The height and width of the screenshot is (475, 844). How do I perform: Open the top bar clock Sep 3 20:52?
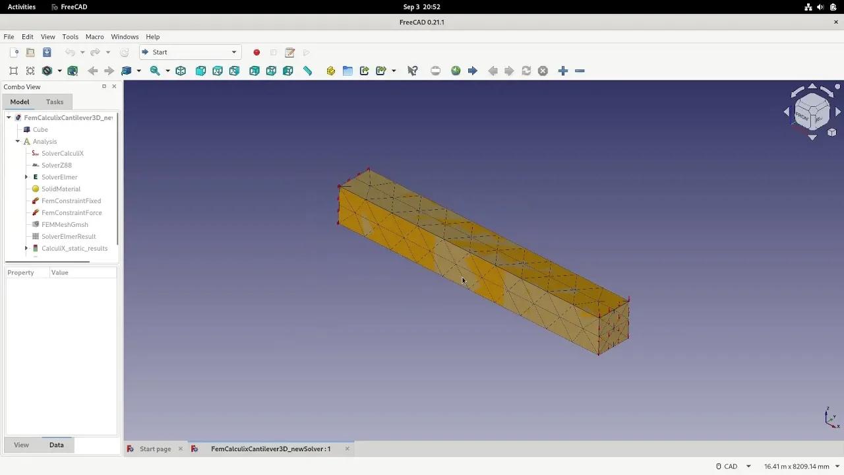coord(422,7)
